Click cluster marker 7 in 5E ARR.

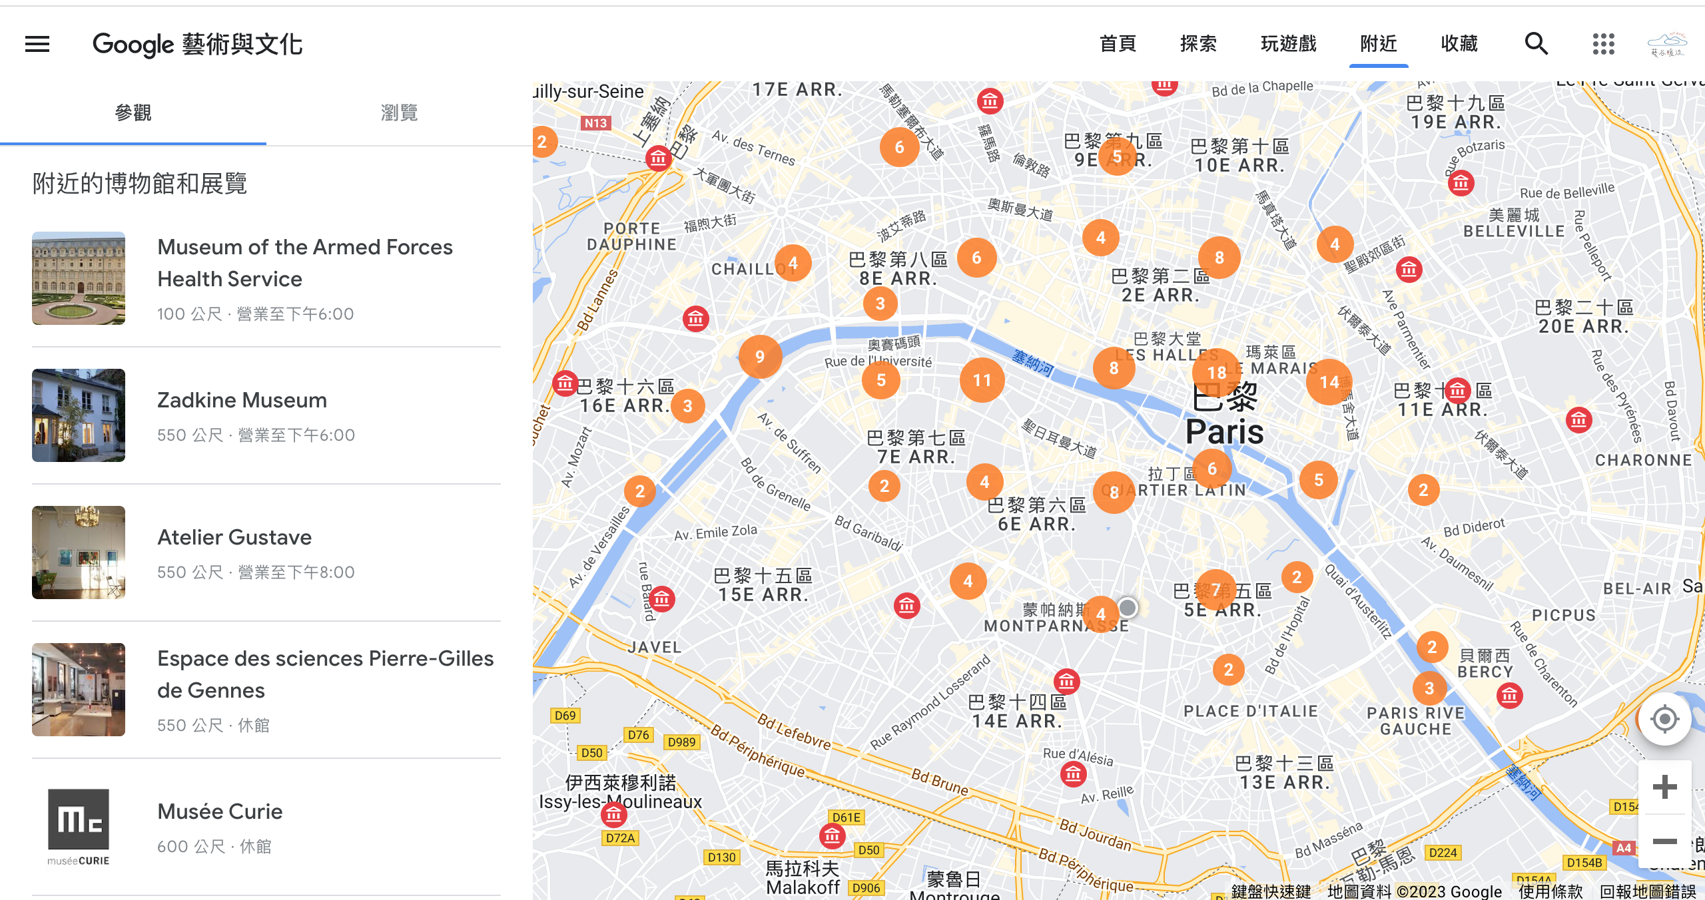point(1216,590)
